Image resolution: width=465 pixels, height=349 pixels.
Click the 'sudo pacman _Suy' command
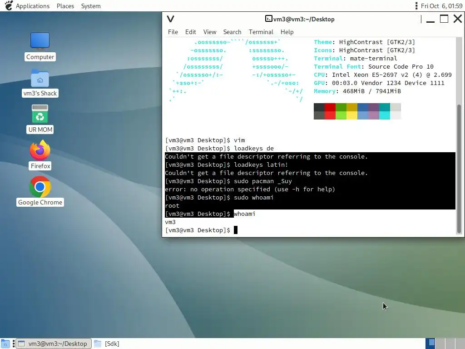[x=263, y=181]
